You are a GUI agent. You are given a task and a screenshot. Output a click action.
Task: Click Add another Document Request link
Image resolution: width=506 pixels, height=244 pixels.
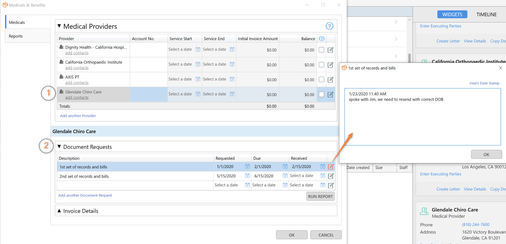click(x=85, y=195)
